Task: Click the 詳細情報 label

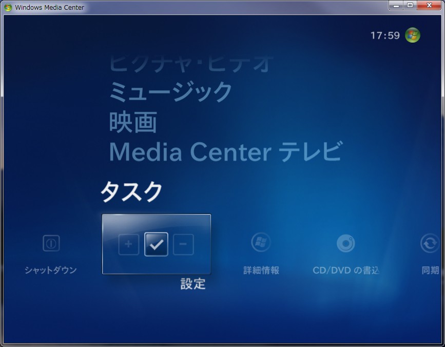Action: click(261, 270)
